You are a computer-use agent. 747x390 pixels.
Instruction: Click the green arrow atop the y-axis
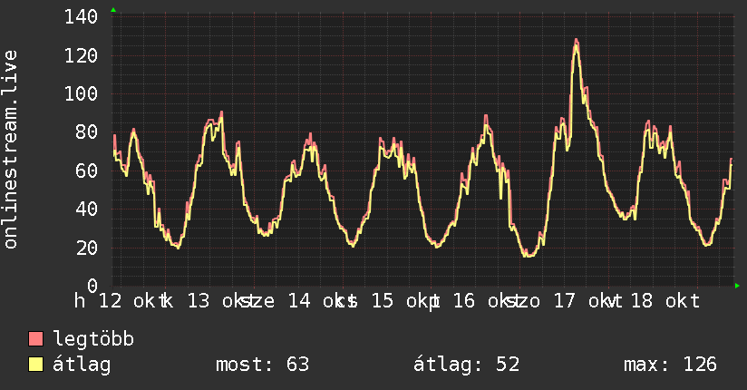(x=113, y=10)
